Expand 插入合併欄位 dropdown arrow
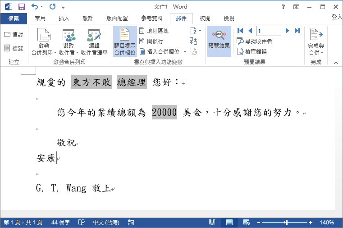The width and height of the screenshot is (343, 228). (x=185, y=51)
